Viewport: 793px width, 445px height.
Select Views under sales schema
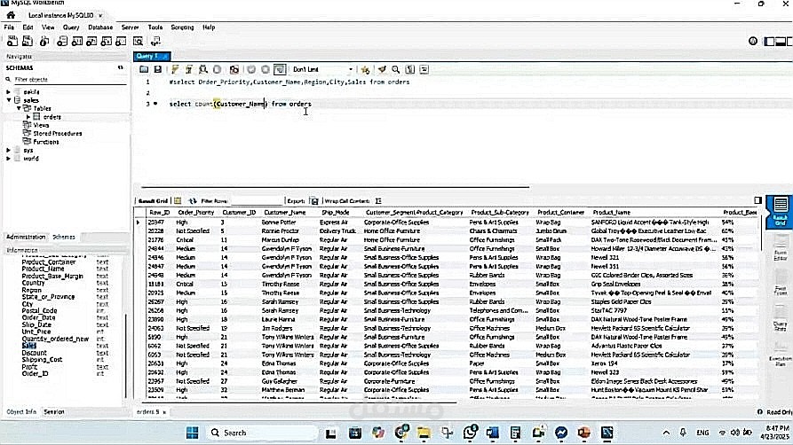point(41,125)
